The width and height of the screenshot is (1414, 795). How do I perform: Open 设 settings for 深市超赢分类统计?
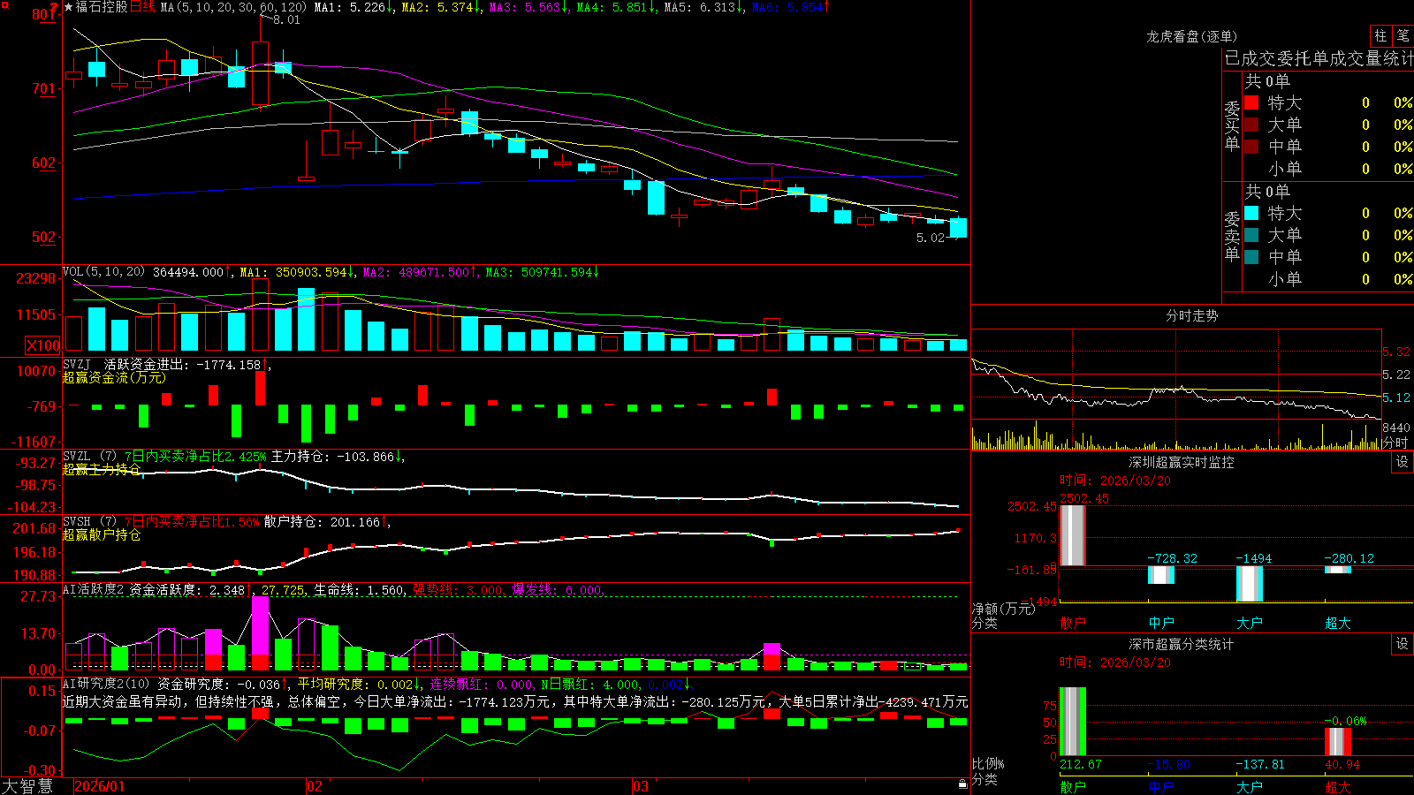point(1402,644)
